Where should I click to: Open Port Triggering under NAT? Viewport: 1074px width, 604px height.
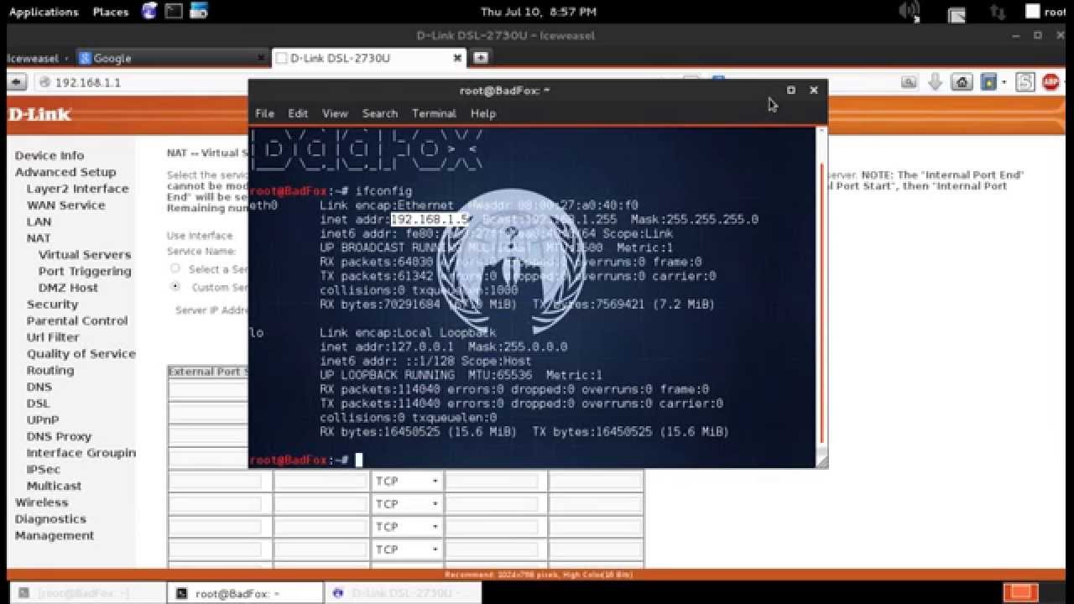[85, 271]
